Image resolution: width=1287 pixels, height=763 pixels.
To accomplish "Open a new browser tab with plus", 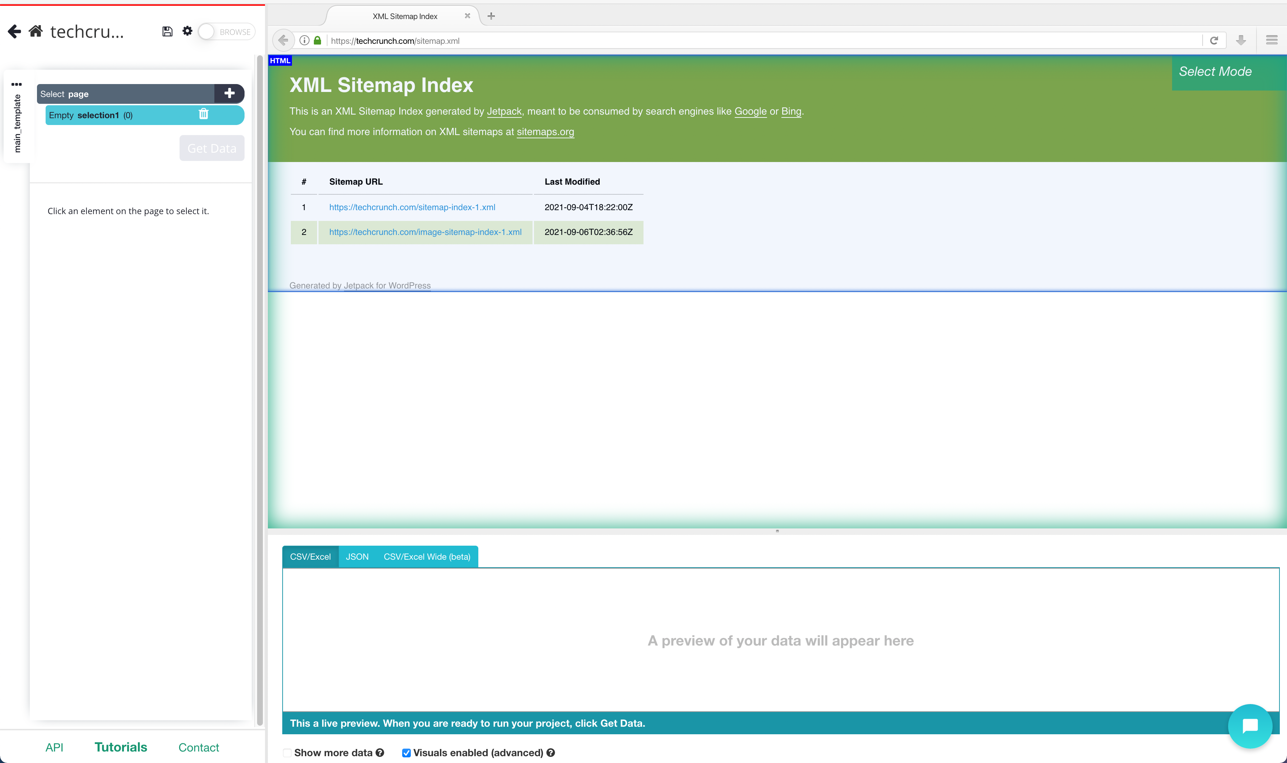I will pyautogui.click(x=491, y=16).
